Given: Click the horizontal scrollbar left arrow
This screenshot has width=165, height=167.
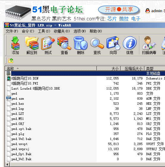Looking at the screenshot, I should 7,164.
